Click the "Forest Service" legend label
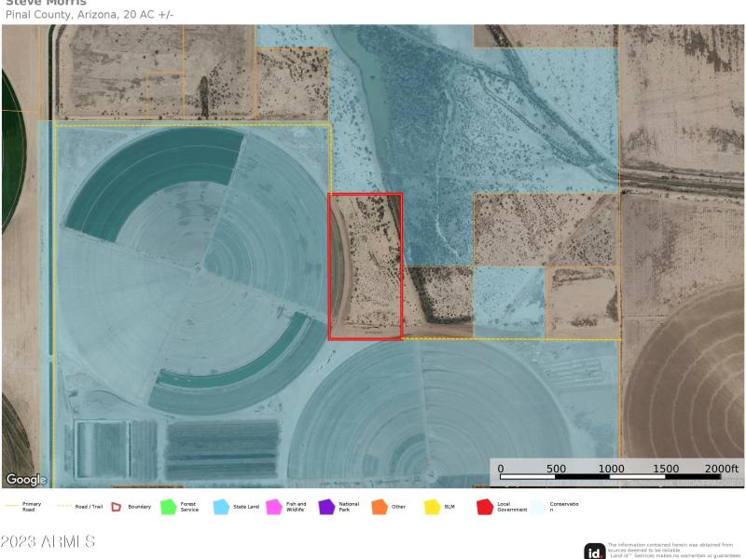 tap(189, 507)
